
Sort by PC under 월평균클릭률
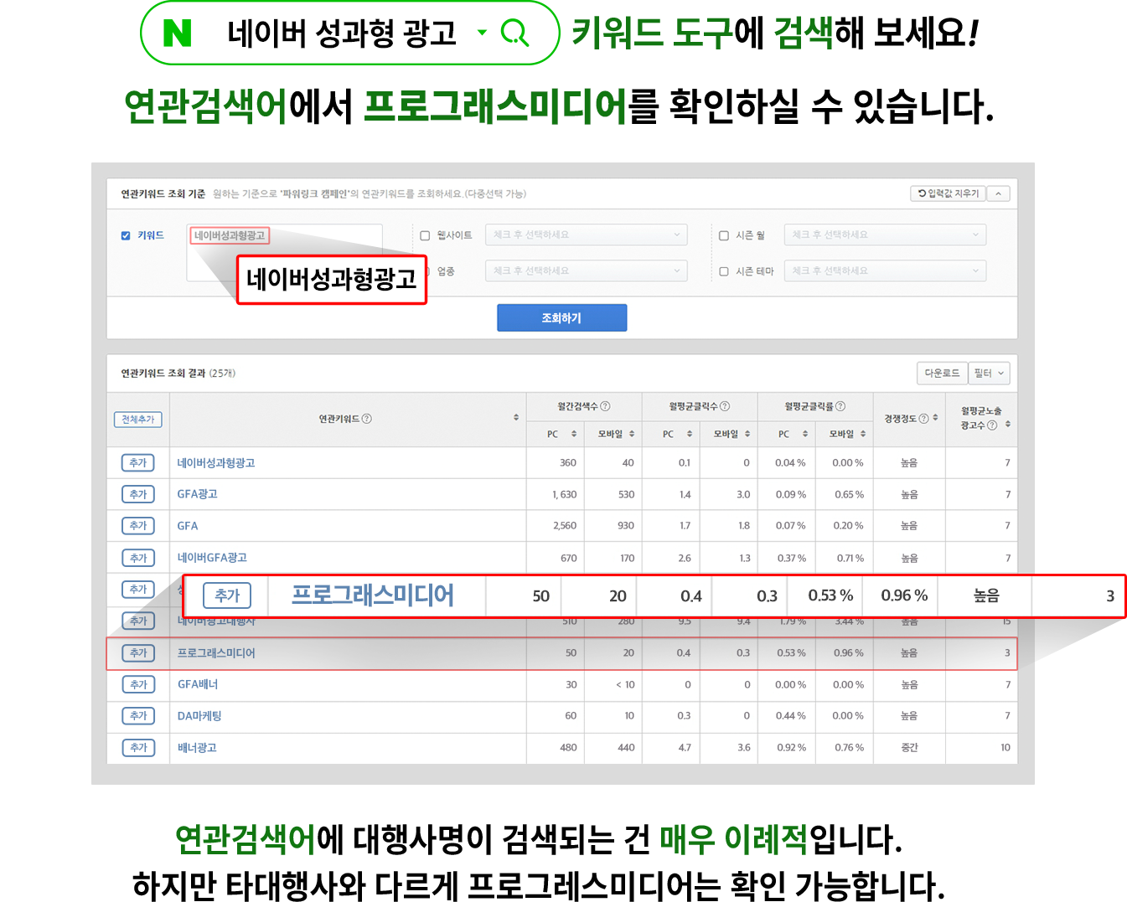[x=805, y=434]
